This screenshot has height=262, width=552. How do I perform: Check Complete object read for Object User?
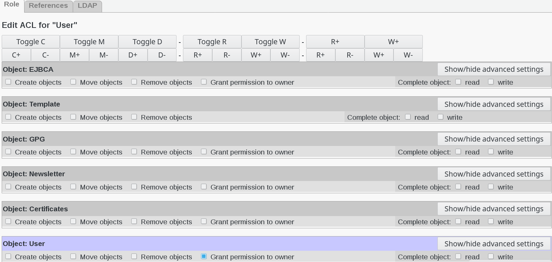click(x=458, y=257)
